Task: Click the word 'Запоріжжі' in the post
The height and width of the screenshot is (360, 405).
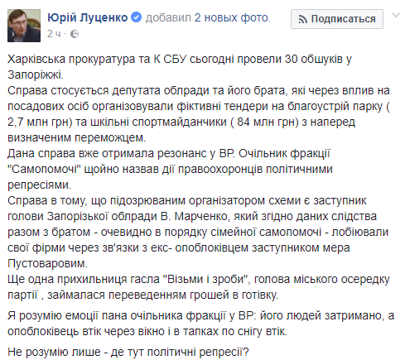Action: (36, 74)
